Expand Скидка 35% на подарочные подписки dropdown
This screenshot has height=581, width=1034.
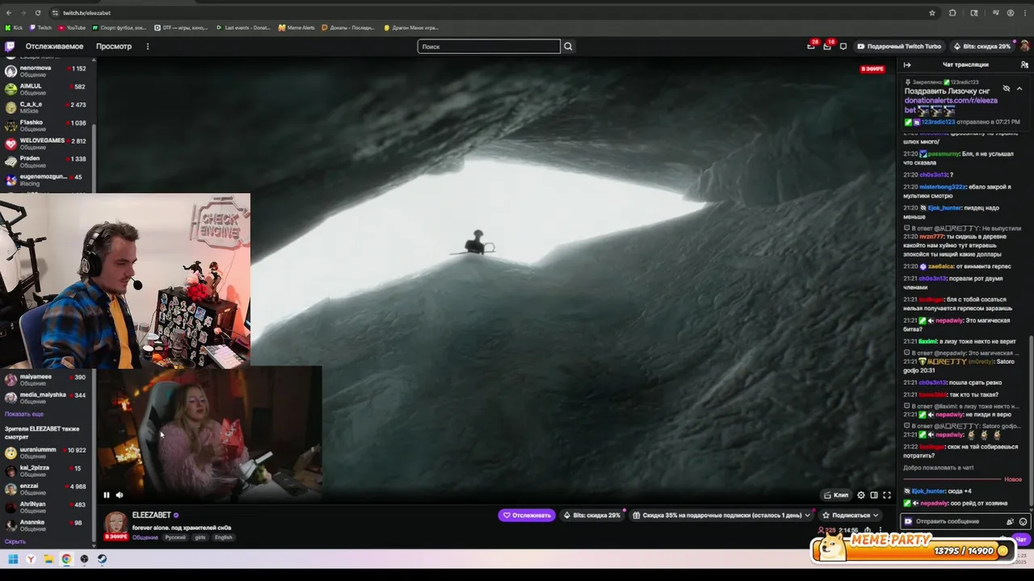pyautogui.click(x=721, y=515)
